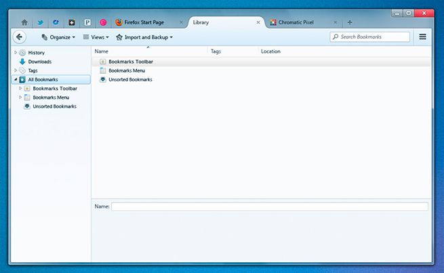Click the Unsorted Bookmarks icon in sidebar
This screenshot has height=273, width=444.
coord(27,106)
